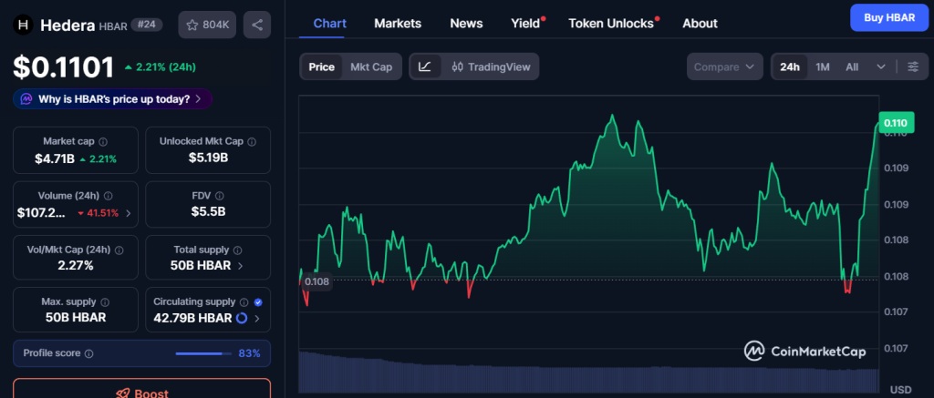Click the candlestick icon beside TradingView
The width and height of the screenshot is (934, 398).
click(x=457, y=66)
